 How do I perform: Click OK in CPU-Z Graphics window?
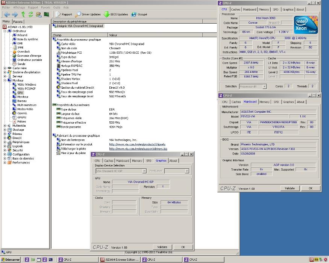click(183, 247)
